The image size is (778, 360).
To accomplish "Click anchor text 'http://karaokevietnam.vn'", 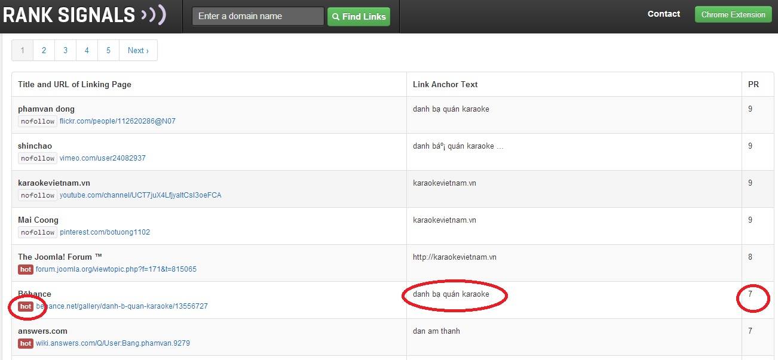I will 455,257.
